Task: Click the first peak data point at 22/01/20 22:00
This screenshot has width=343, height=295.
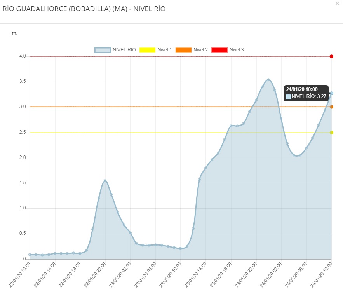Action: tap(105, 181)
